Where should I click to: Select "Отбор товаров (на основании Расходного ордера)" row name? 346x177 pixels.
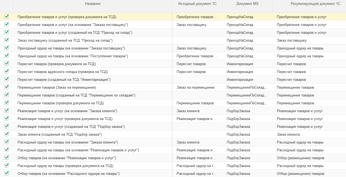click(68, 174)
